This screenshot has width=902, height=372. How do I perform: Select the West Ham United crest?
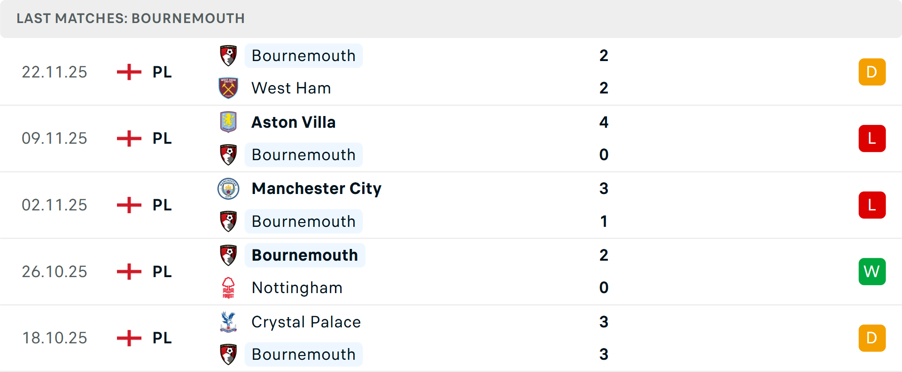tap(228, 88)
